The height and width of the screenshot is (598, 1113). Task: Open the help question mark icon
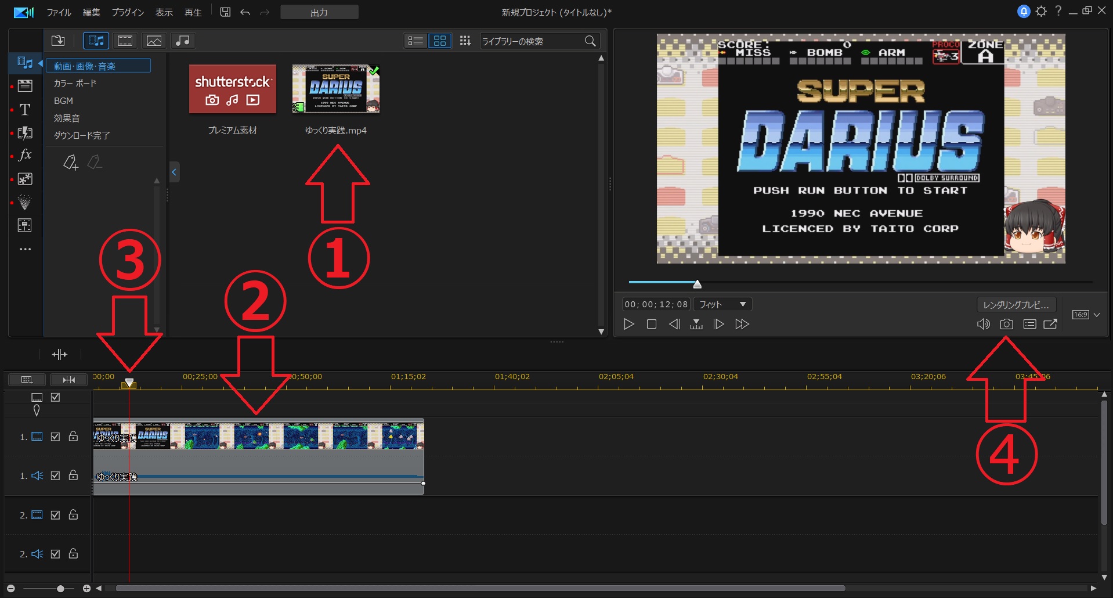point(1058,11)
